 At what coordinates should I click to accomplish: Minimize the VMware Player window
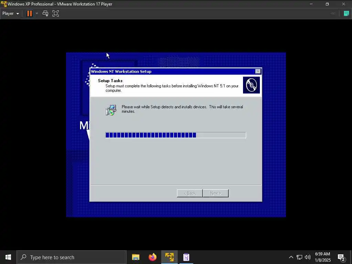pos(311,4)
